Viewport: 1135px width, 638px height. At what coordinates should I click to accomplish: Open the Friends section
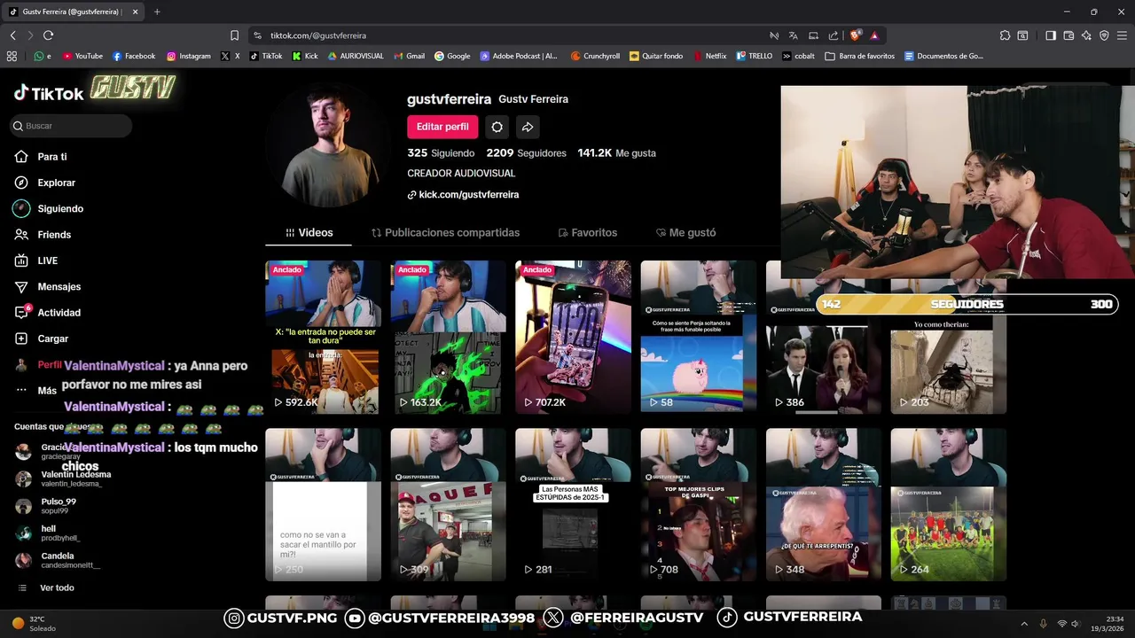click(x=43, y=235)
